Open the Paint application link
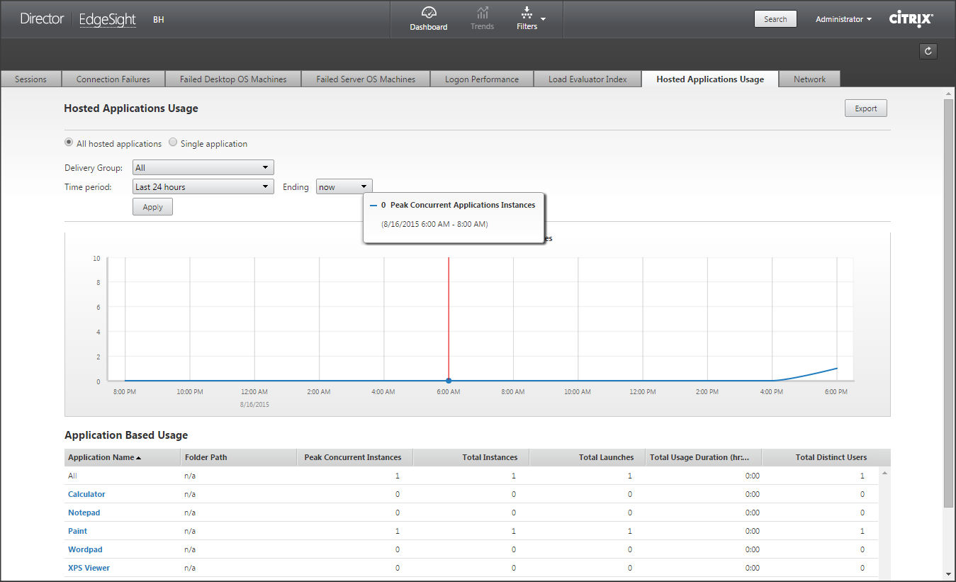 coord(78,531)
